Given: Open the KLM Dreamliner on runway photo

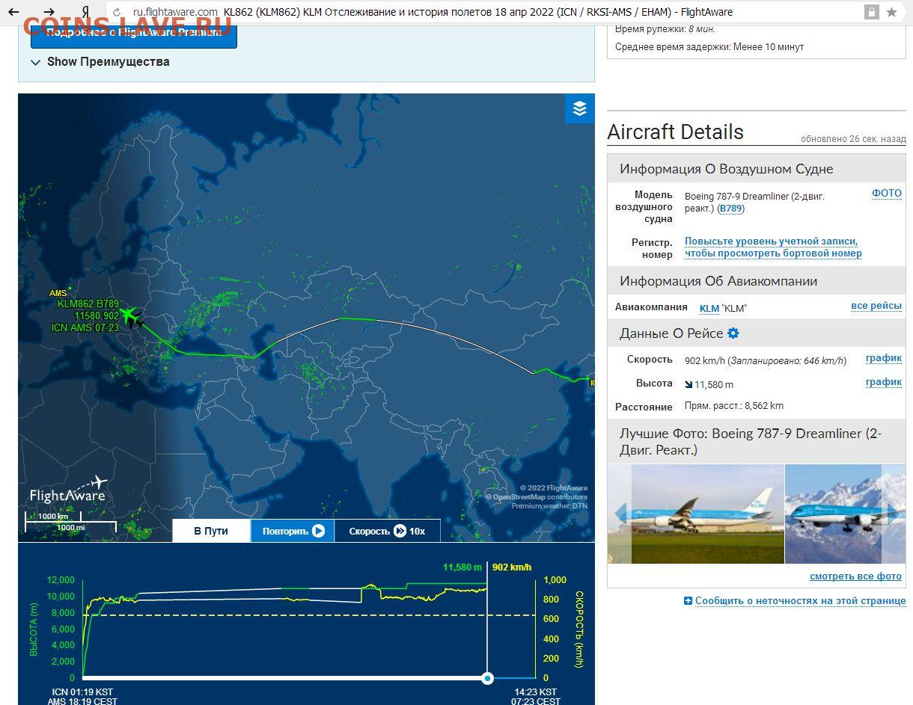Looking at the screenshot, I should (x=707, y=514).
